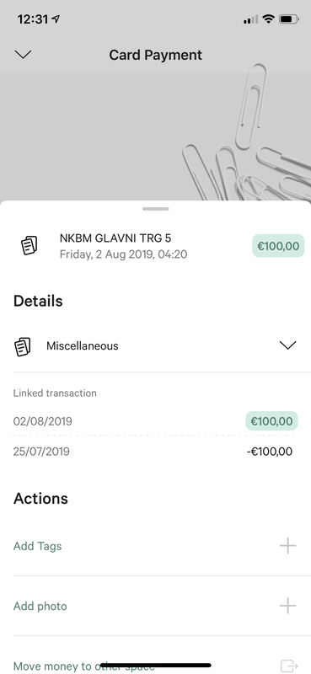This screenshot has height=674, width=311.
Task: Tap the paperclip header image
Action: pos(155,136)
